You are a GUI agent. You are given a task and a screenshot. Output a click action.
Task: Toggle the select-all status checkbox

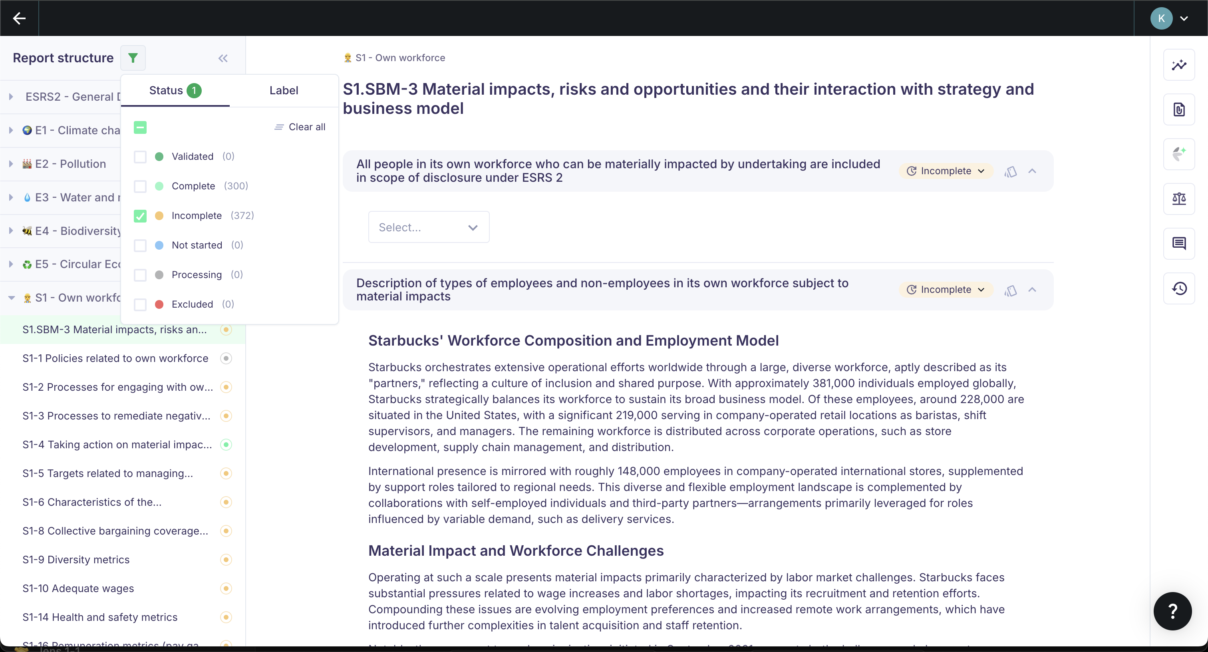(x=140, y=127)
